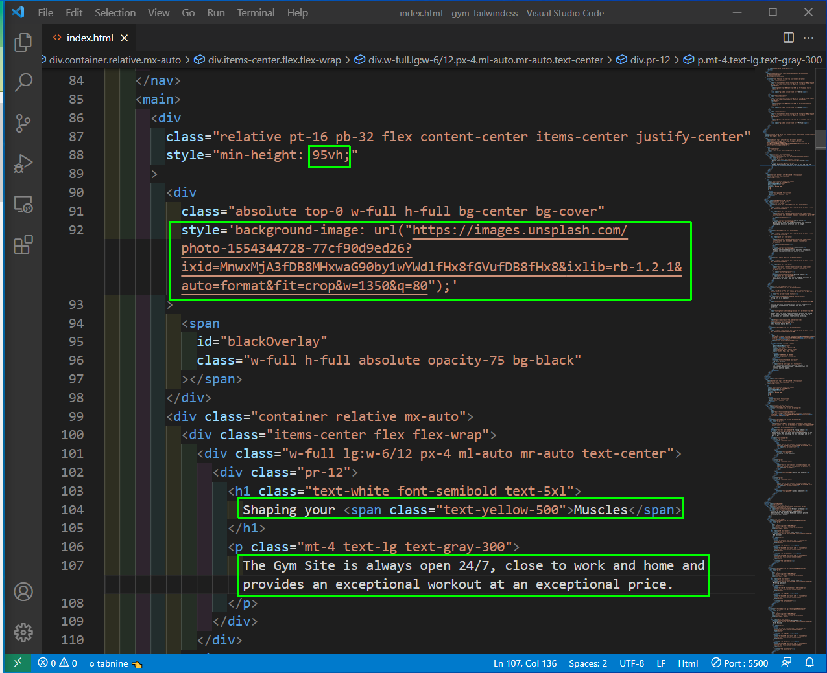Click the errors and warnings counter in the status bar
This screenshot has height=673, width=827.
(x=57, y=663)
